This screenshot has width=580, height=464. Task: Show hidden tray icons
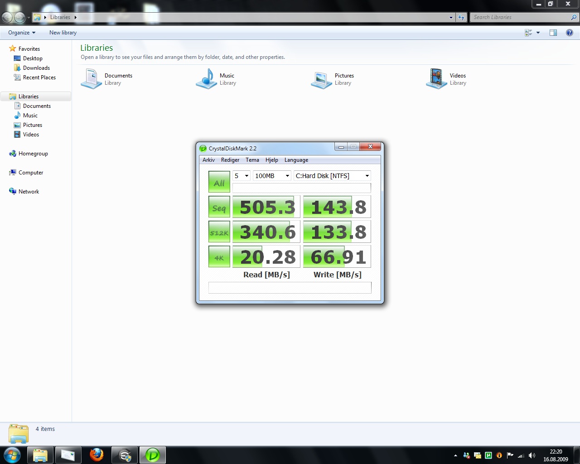455,455
